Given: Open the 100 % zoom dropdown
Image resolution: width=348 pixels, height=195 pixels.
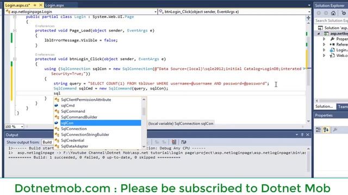Looking at the screenshot, I should pyautogui.click(x=22, y=127).
